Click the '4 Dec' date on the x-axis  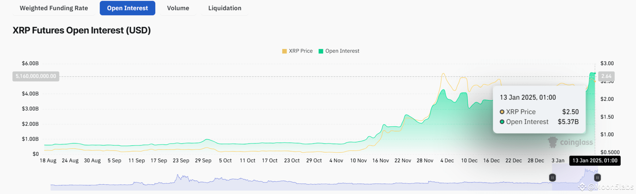447,161
